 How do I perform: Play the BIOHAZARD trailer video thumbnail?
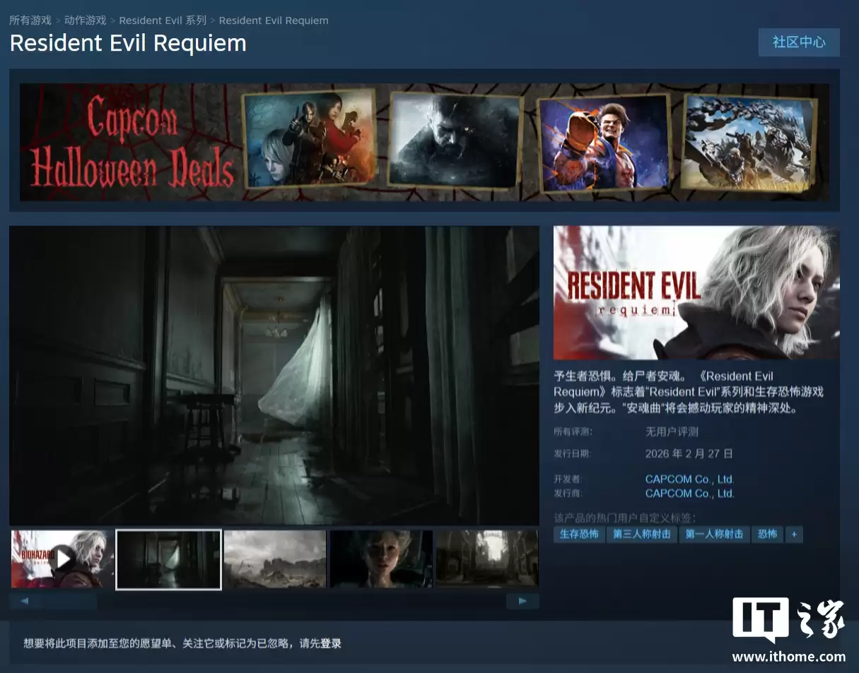[62, 559]
